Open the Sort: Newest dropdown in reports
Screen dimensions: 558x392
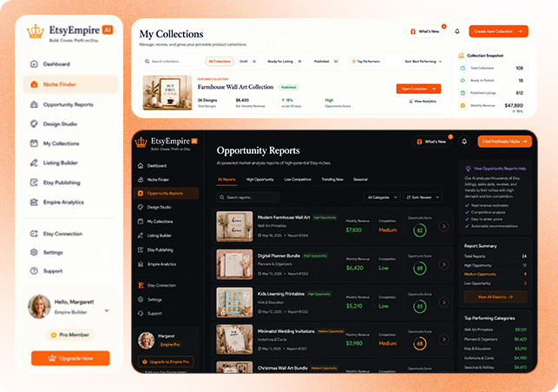(x=423, y=197)
